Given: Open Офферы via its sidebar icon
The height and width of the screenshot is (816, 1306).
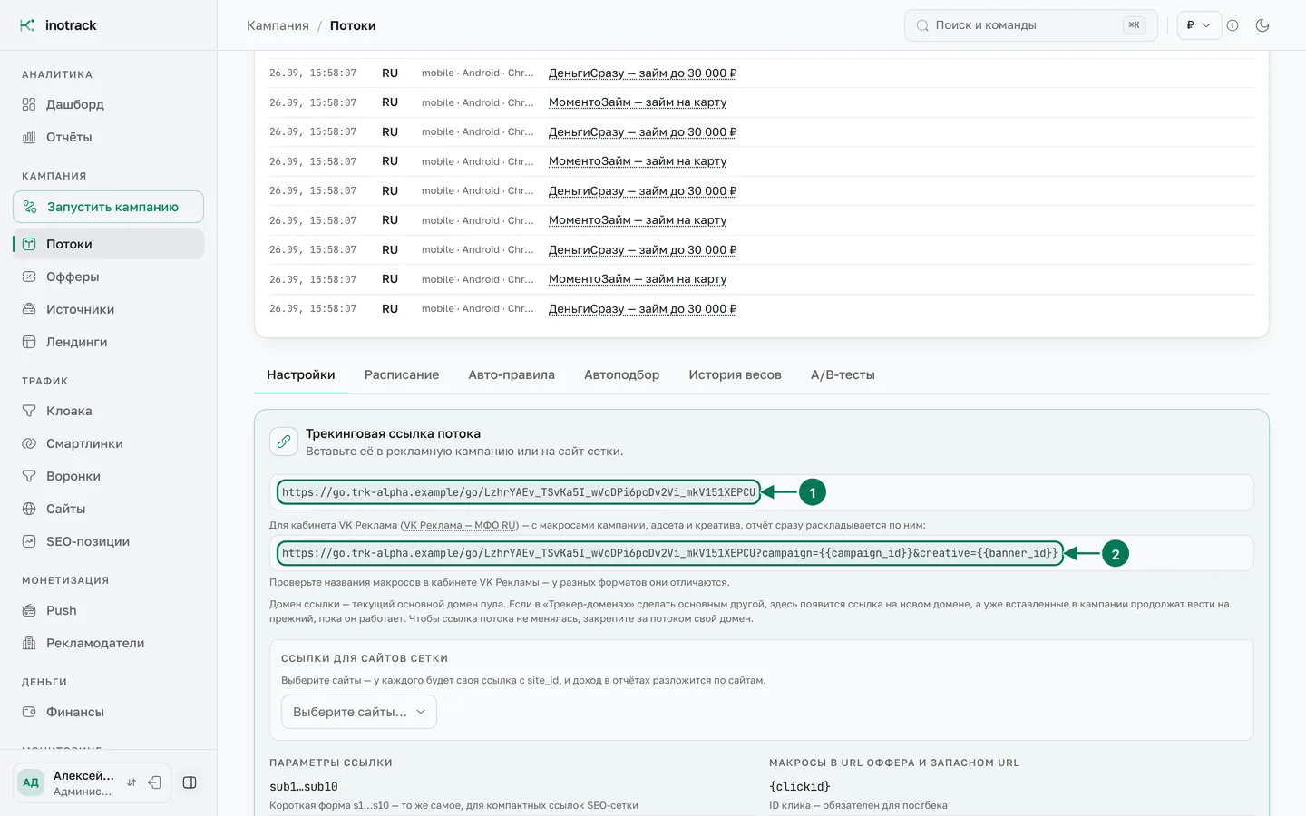Looking at the screenshot, I should click(x=29, y=277).
